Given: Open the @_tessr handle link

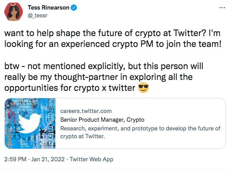Looking at the screenshot, I should pos(37,15).
